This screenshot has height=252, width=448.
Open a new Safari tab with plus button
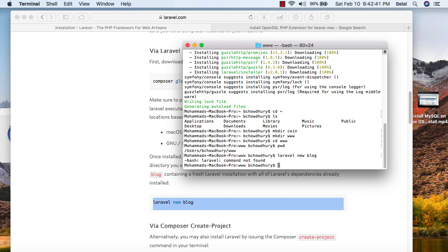pos(408,28)
